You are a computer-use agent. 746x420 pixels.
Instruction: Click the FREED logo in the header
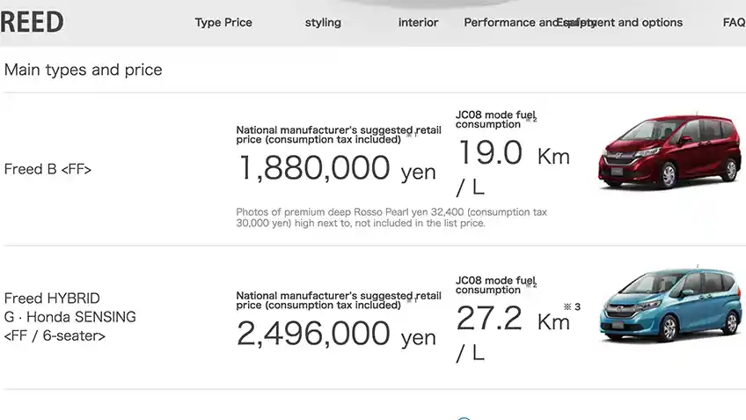(x=33, y=22)
